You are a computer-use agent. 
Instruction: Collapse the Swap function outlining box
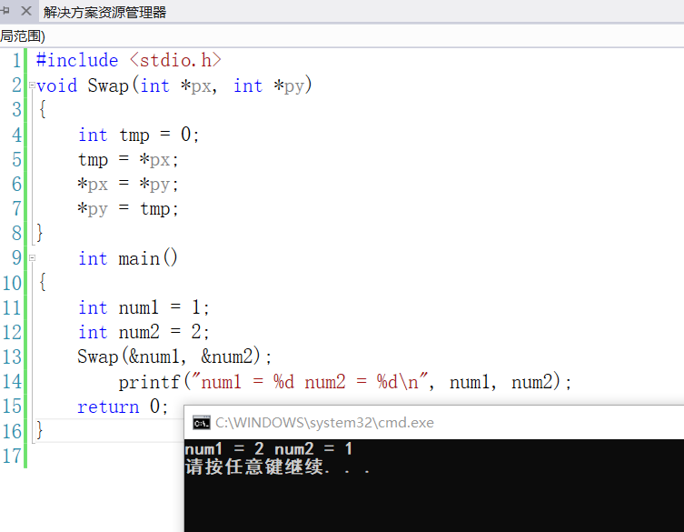pos(32,85)
